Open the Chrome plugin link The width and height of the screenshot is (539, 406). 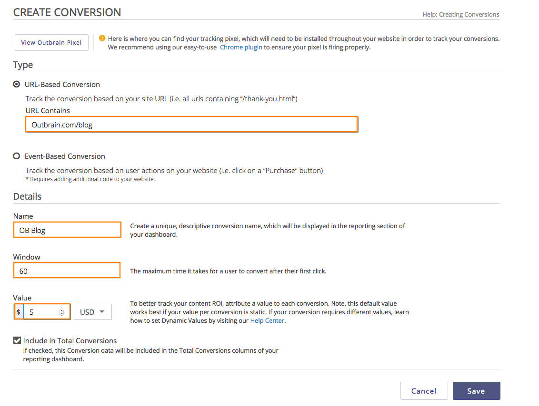click(241, 47)
